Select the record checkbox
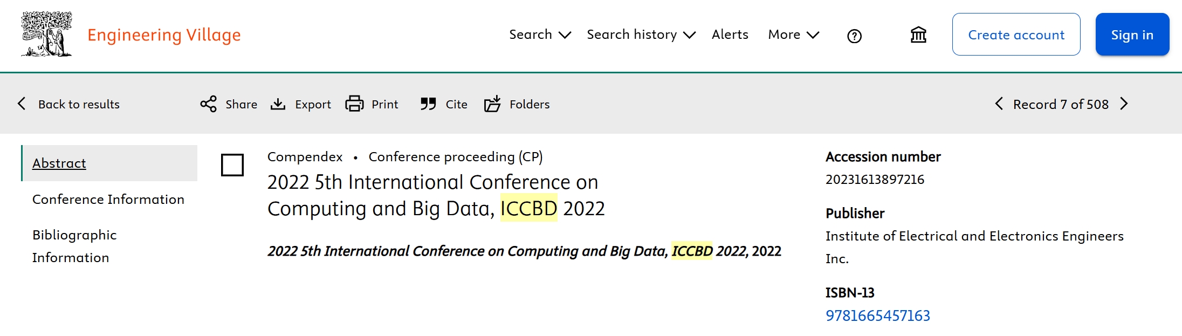The height and width of the screenshot is (336, 1182). point(232,165)
